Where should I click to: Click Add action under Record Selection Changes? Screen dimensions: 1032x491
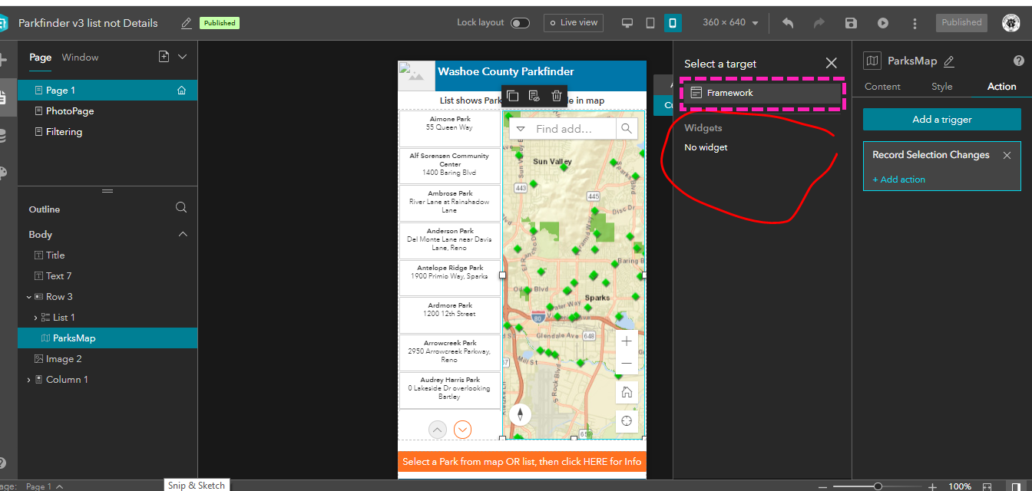pos(898,179)
